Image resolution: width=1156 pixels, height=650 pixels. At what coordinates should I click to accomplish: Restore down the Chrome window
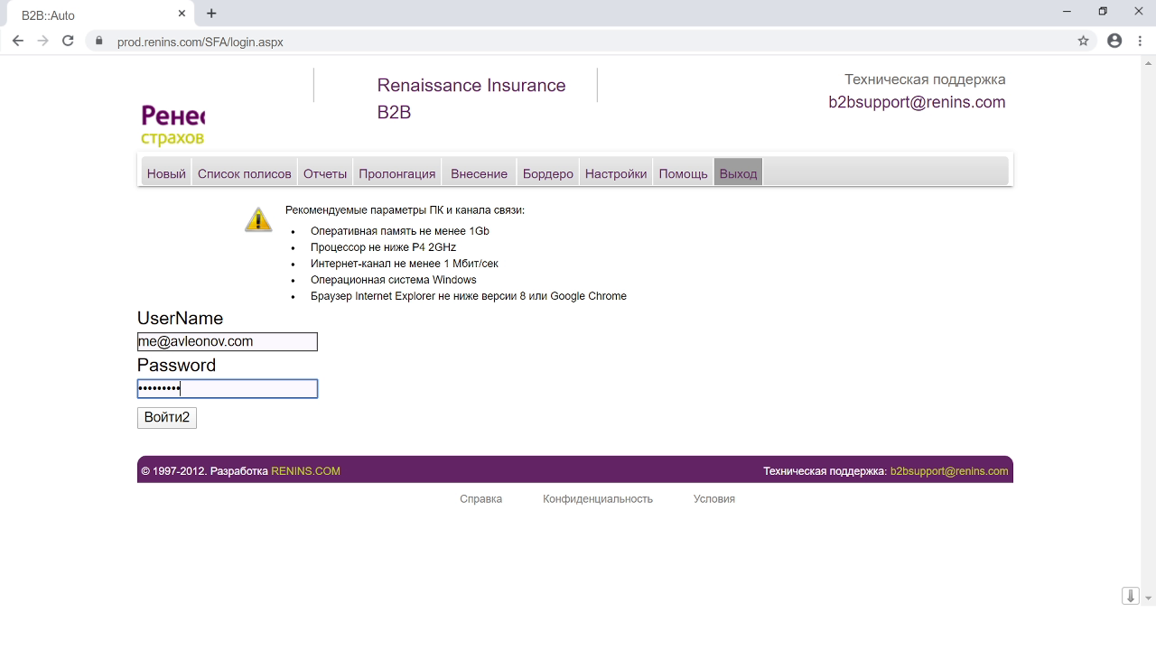pos(1103,12)
